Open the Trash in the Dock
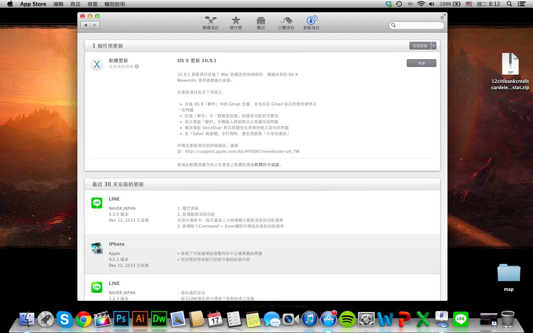 [x=507, y=319]
